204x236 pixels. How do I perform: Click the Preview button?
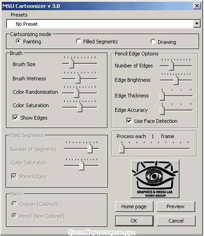(x=176, y=206)
